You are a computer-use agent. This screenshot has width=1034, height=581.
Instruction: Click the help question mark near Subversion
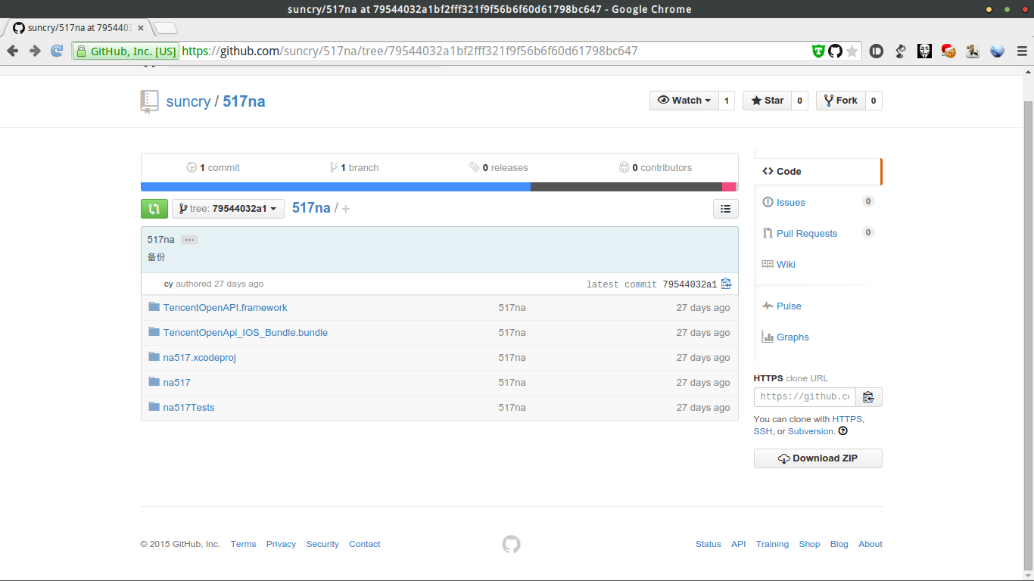point(843,431)
